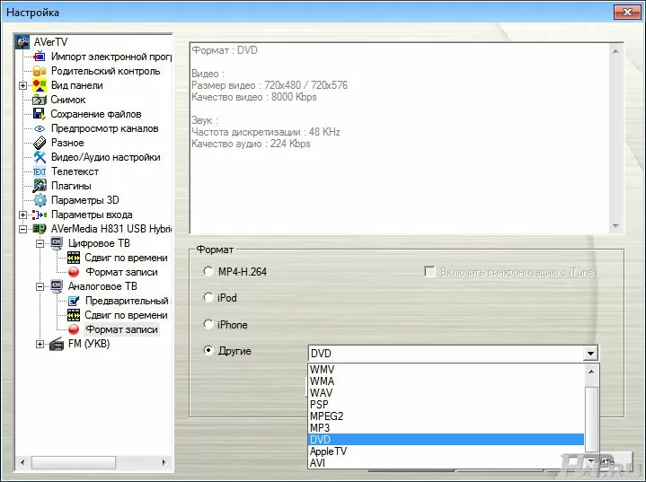This screenshot has width=646, height=482.
Task: Select the Snapshot camera icon
Action: (x=40, y=100)
